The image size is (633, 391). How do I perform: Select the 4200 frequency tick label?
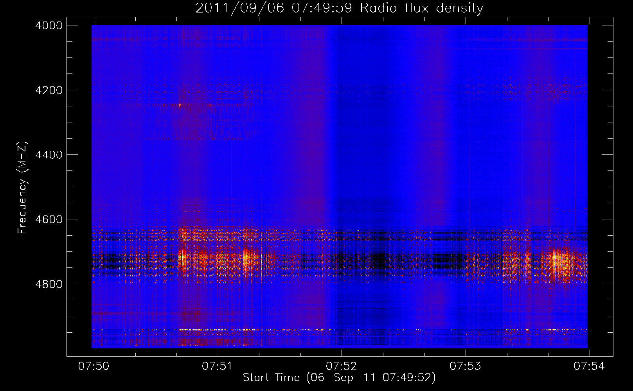tap(49, 90)
